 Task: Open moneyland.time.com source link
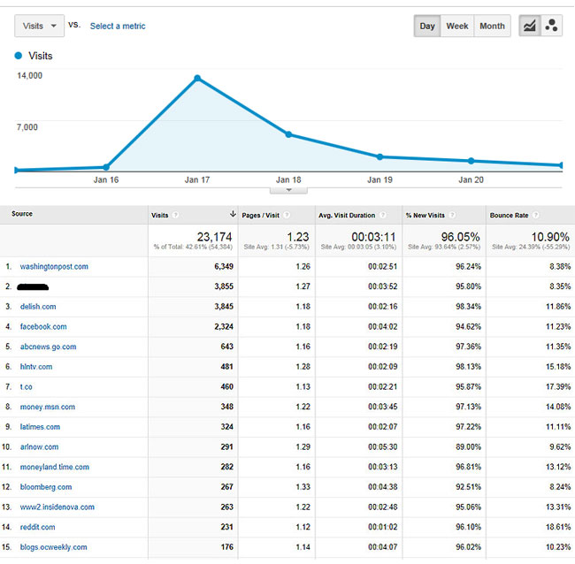55,467
